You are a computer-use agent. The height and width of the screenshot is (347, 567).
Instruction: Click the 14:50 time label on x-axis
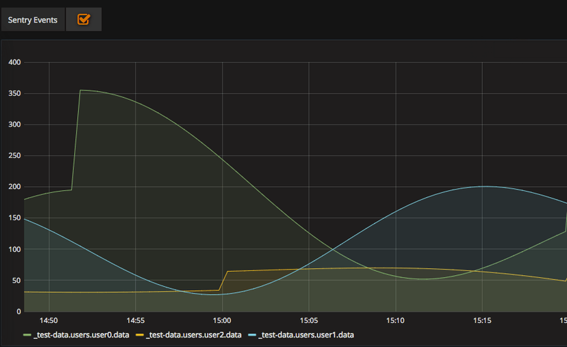coord(49,320)
